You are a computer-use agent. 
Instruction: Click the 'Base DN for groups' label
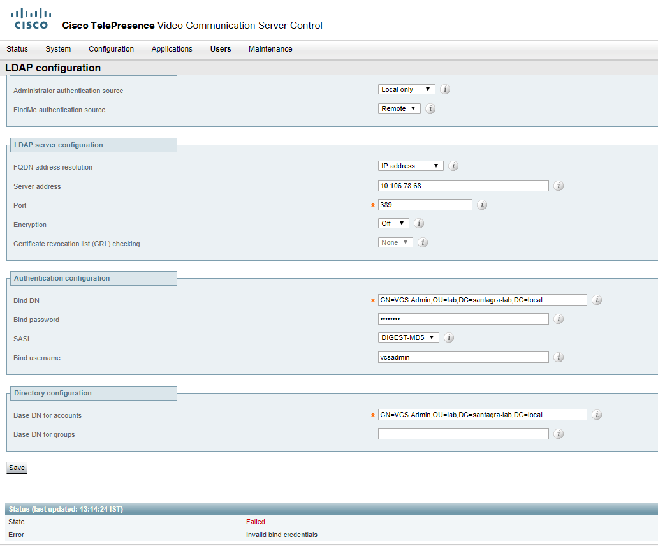point(44,435)
